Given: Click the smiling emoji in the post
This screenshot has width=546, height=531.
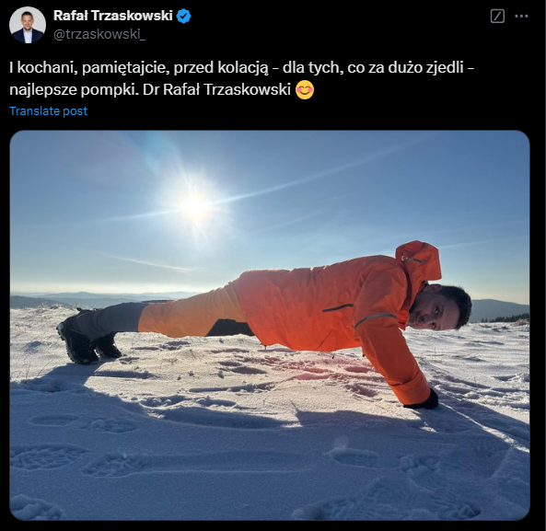Looking at the screenshot, I should [305, 90].
